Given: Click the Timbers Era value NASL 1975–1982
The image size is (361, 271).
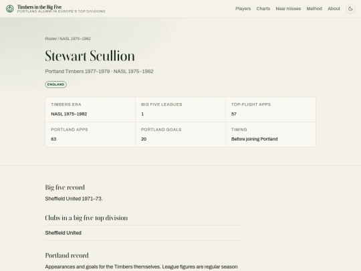Looking at the screenshot, I should point(69,114).
